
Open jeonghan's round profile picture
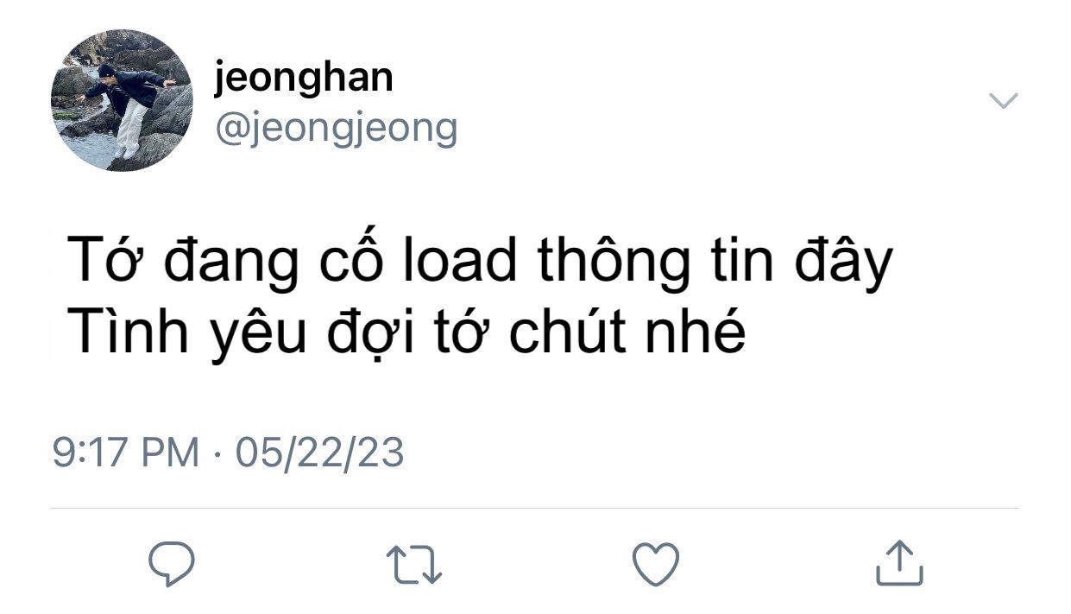[122, 100]
